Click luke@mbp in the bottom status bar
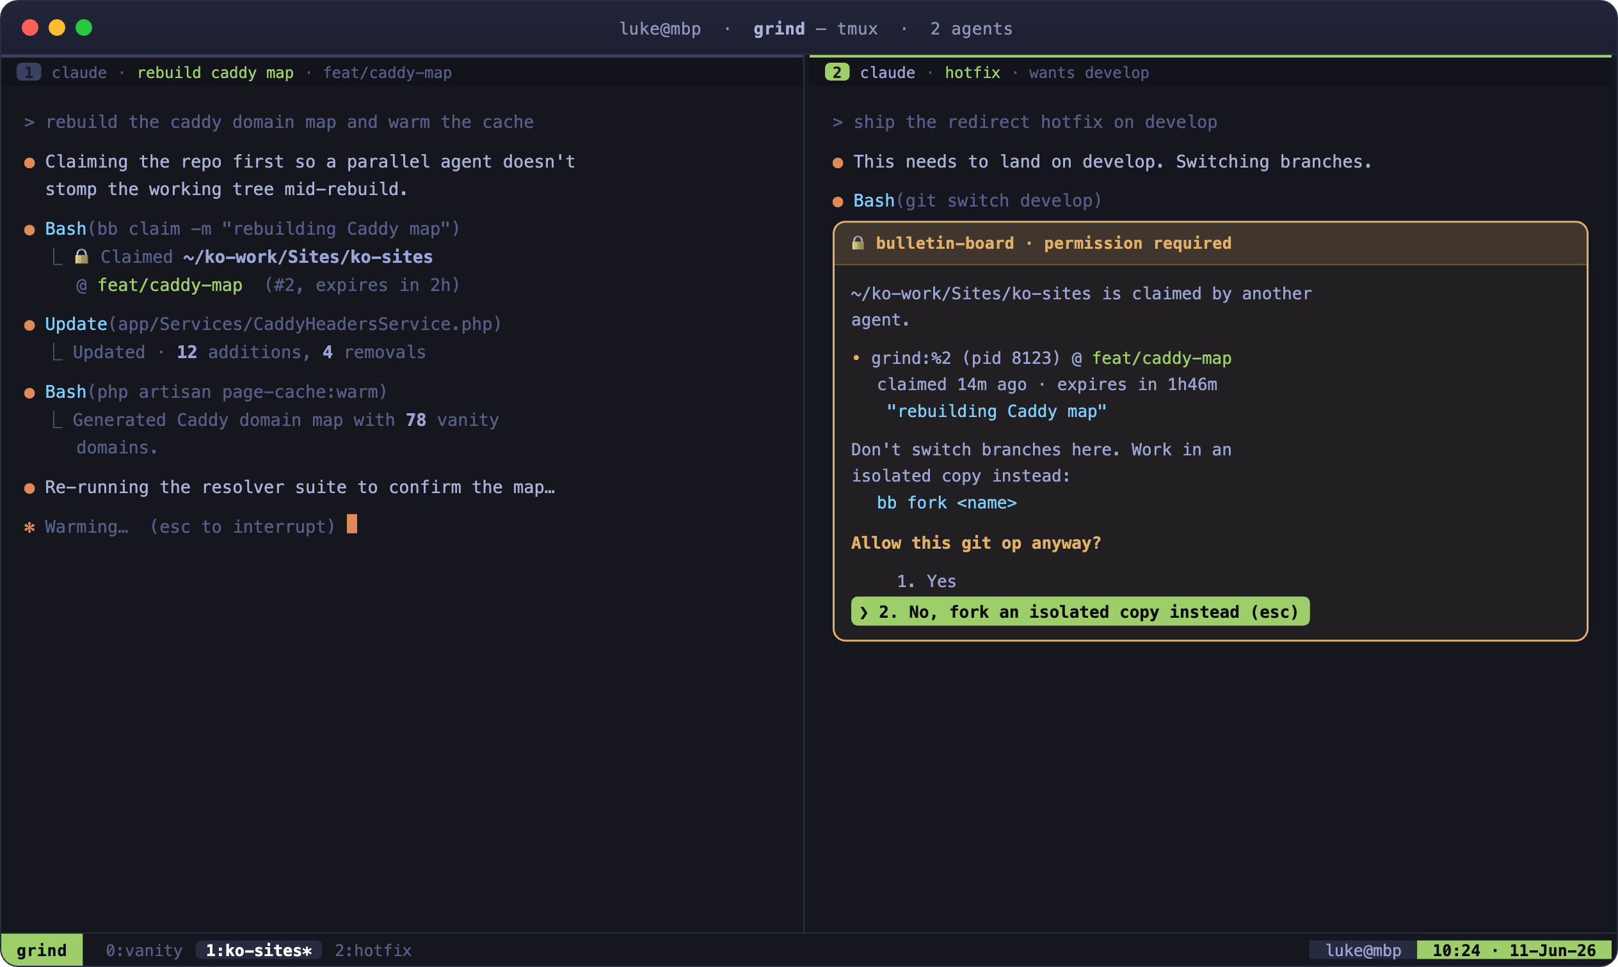The width and height of the screenshot is (1618, 967). pyautogui.click(x=1363, y=950)
